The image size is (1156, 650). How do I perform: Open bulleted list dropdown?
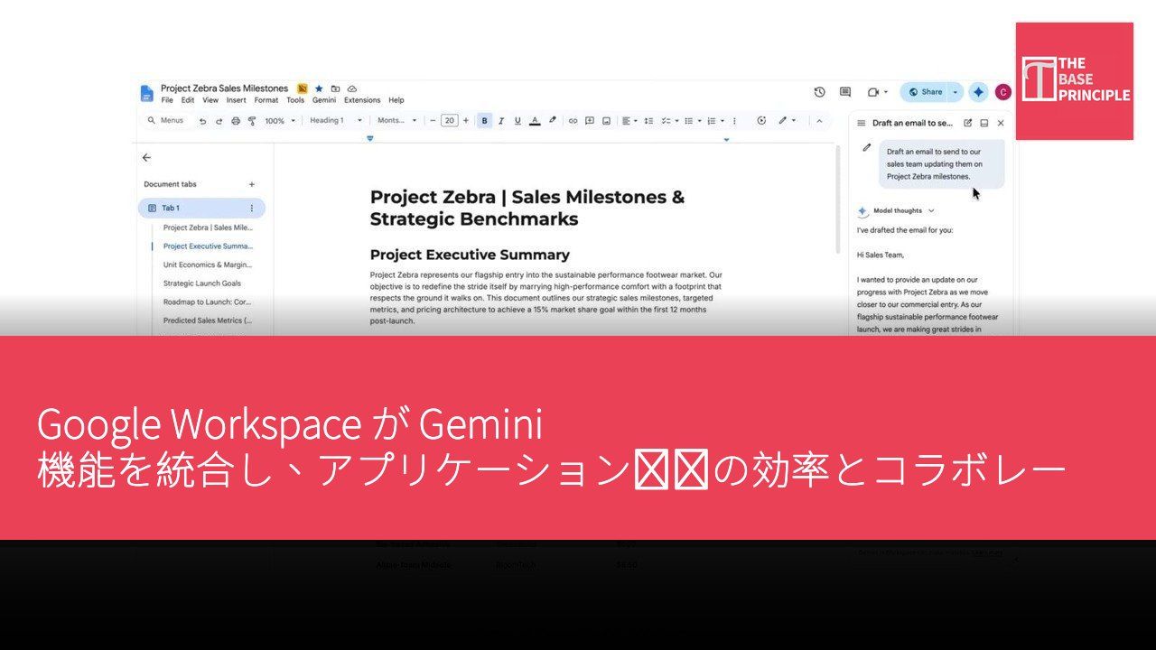click(693, 121)
